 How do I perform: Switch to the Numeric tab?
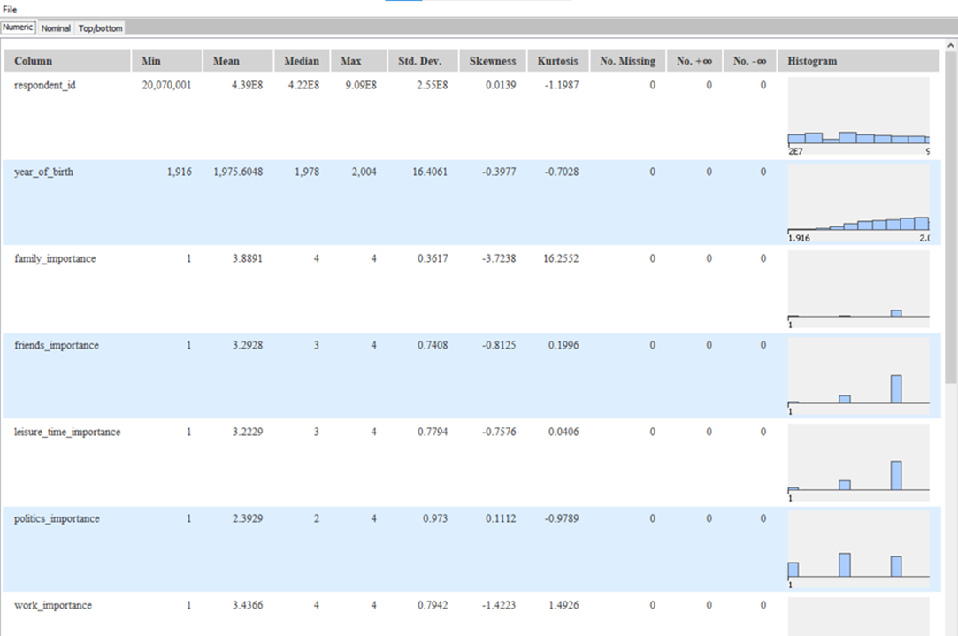19,27
